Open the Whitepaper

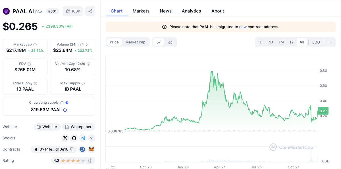click(x=78, y=127)
